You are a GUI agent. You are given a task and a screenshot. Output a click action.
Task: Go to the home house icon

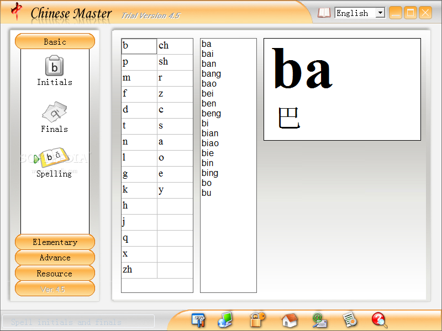pyautogui.click(x=290, y=321)
